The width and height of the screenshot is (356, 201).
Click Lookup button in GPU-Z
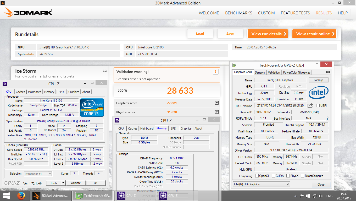point(319,80)
